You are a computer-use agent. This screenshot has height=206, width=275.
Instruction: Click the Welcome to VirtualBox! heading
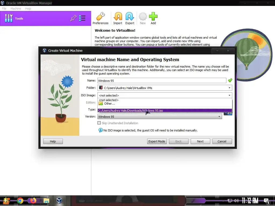click(x=115, y=30)
